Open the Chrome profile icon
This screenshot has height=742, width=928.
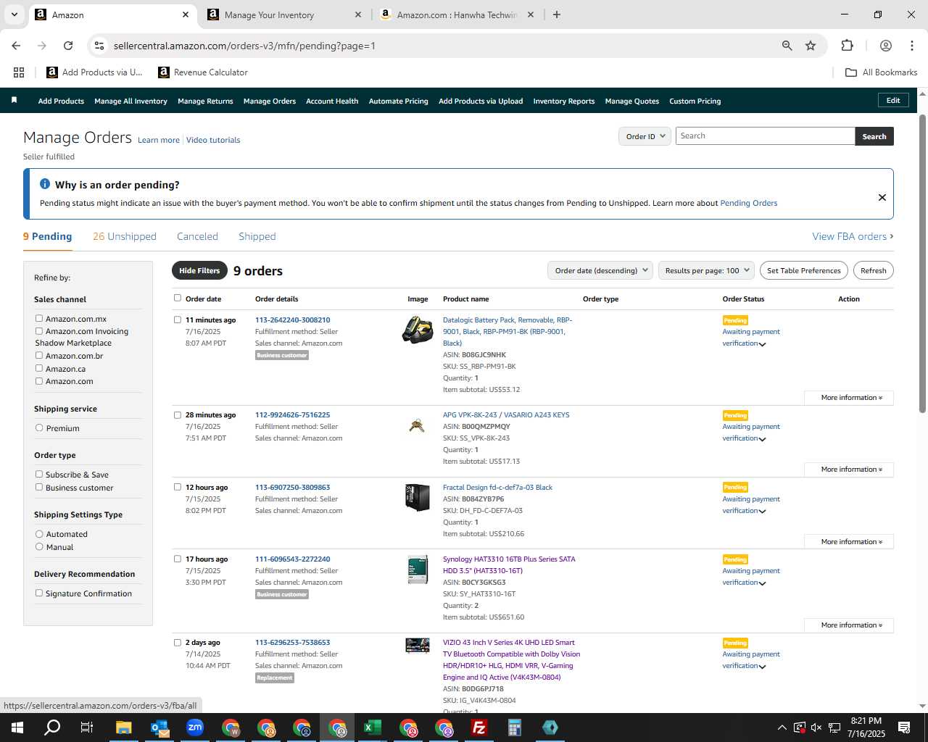pyautogui.click(x=886, y=46)
